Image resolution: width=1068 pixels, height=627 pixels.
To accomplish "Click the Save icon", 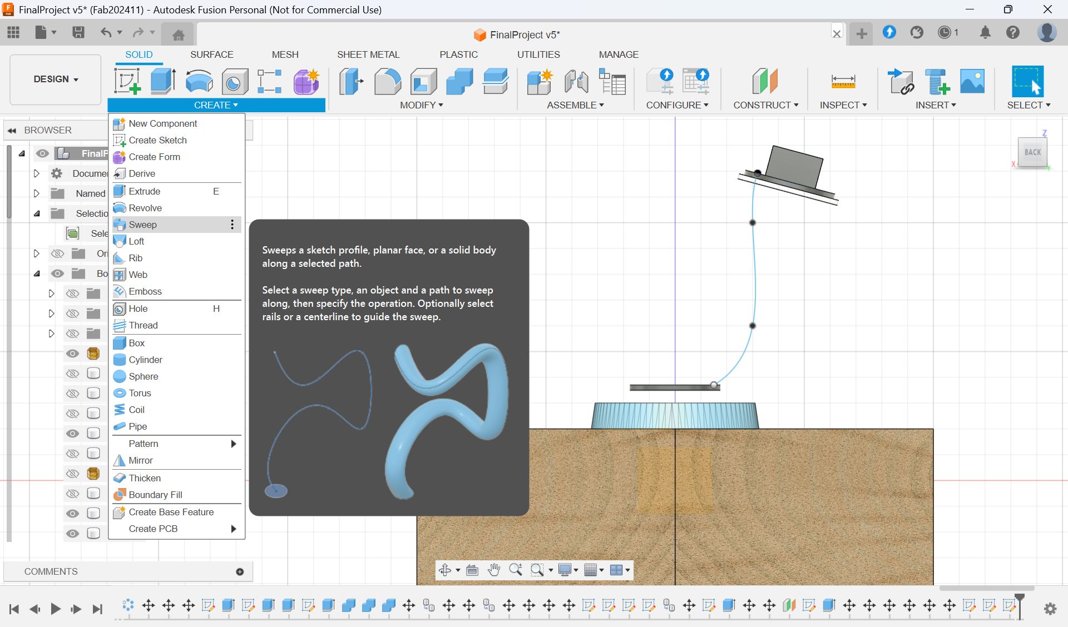I will tap(78, 32).
